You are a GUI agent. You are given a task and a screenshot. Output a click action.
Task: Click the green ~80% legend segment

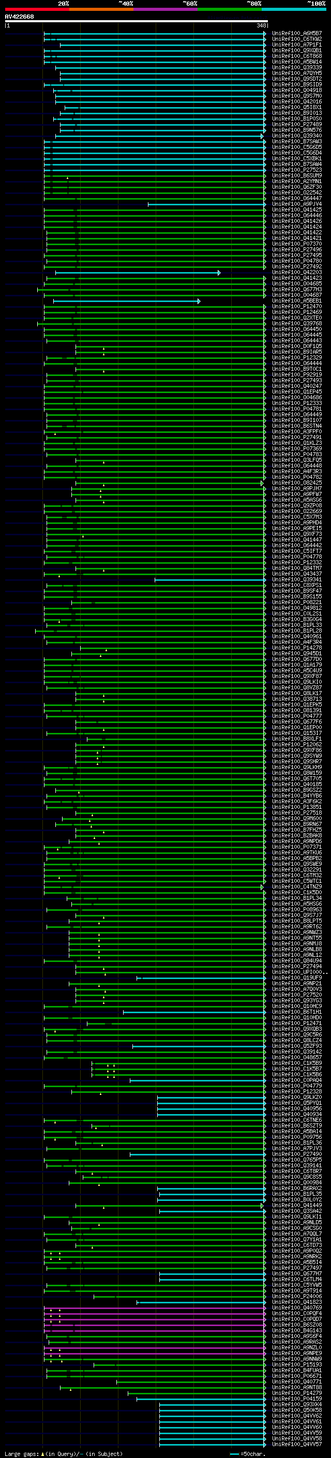(230, 9)
